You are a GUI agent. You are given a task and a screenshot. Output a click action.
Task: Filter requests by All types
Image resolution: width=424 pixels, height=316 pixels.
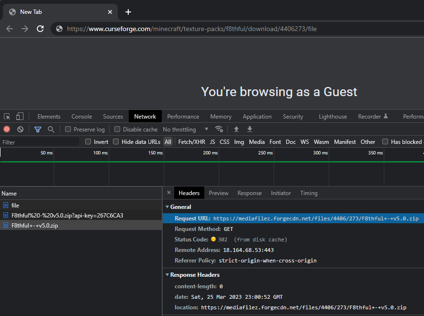[168, 142]
